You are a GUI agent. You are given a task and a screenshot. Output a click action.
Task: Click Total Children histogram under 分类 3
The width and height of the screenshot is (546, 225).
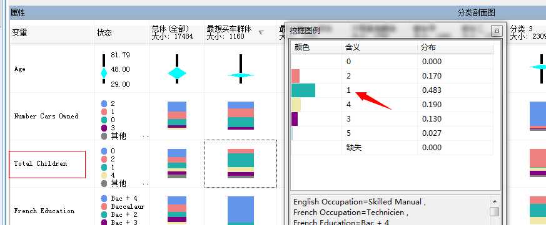click(538, 163)
